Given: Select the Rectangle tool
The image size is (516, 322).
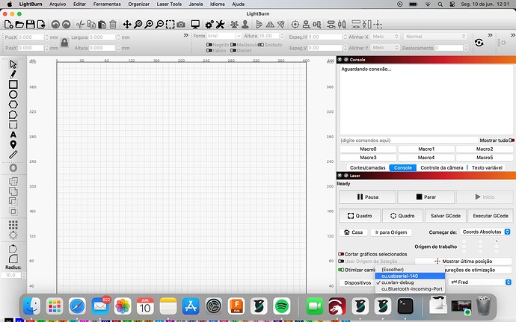Looking at the screenshot, I should tap(13, 84).
